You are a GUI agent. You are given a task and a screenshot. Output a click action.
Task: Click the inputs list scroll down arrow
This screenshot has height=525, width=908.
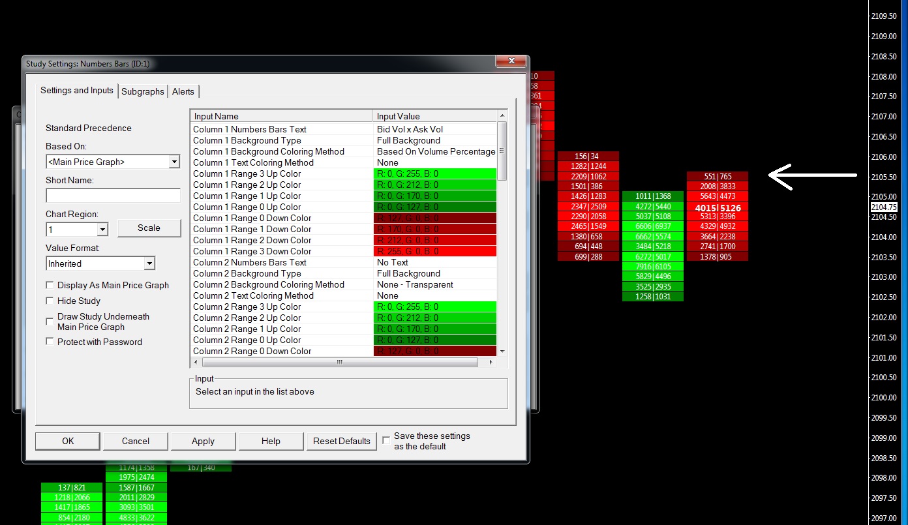[x=502, y=351]
